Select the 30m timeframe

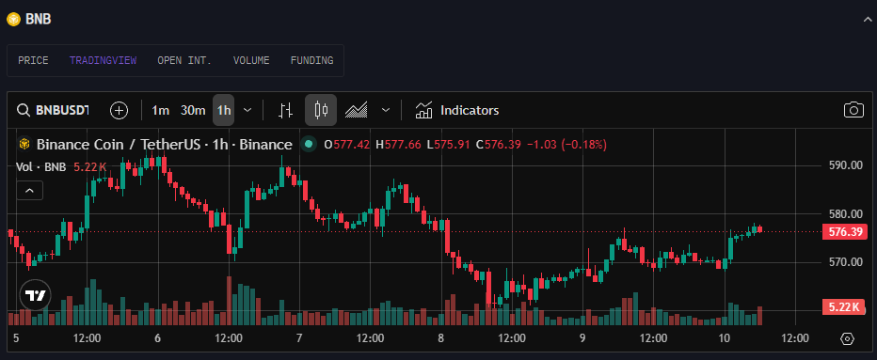193,110
